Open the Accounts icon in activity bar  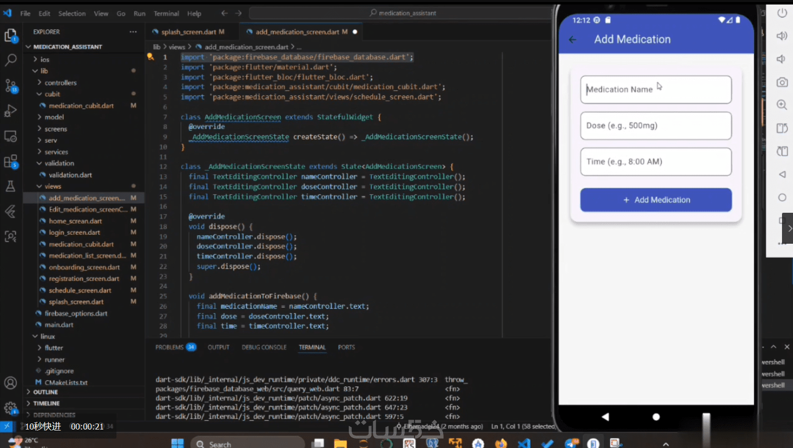(x=10, y=383)
